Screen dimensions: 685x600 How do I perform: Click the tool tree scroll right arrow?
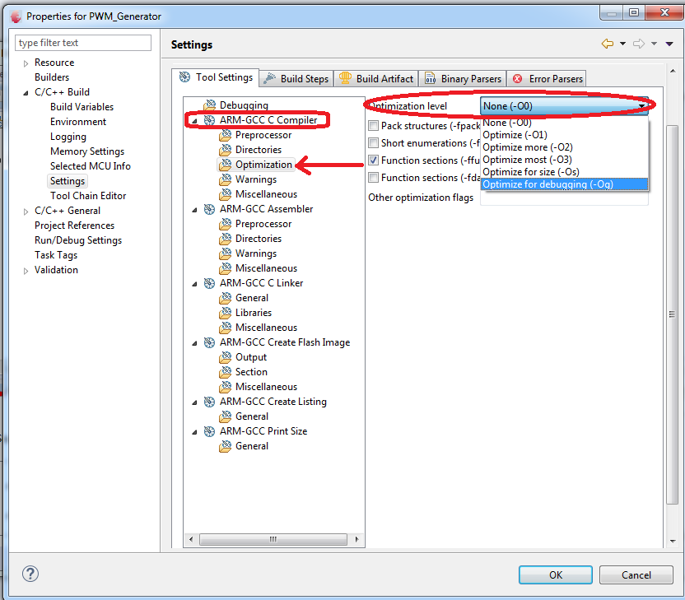(357, 539)
